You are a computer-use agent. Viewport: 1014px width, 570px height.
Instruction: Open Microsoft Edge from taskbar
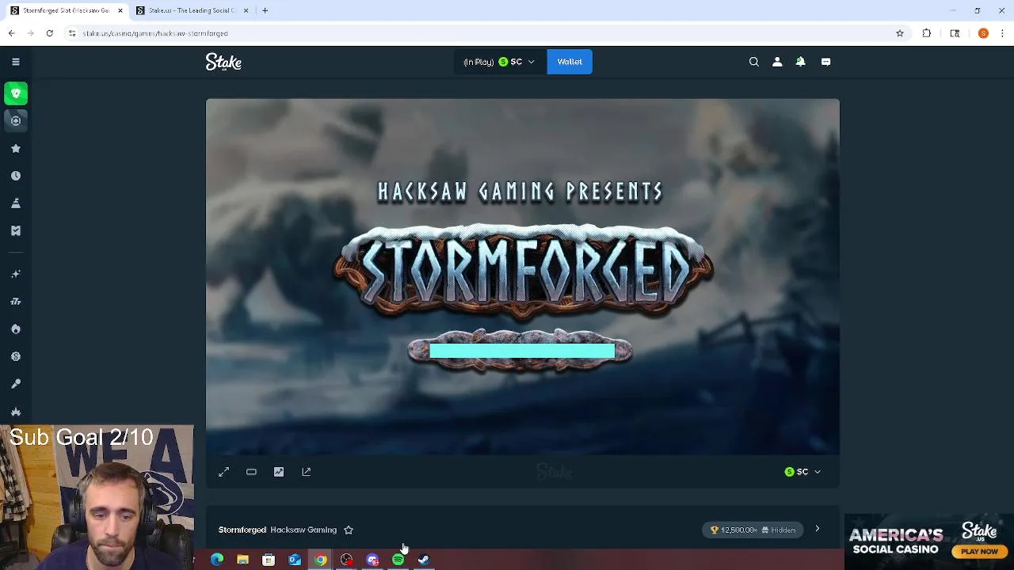[x=217, y=560]
